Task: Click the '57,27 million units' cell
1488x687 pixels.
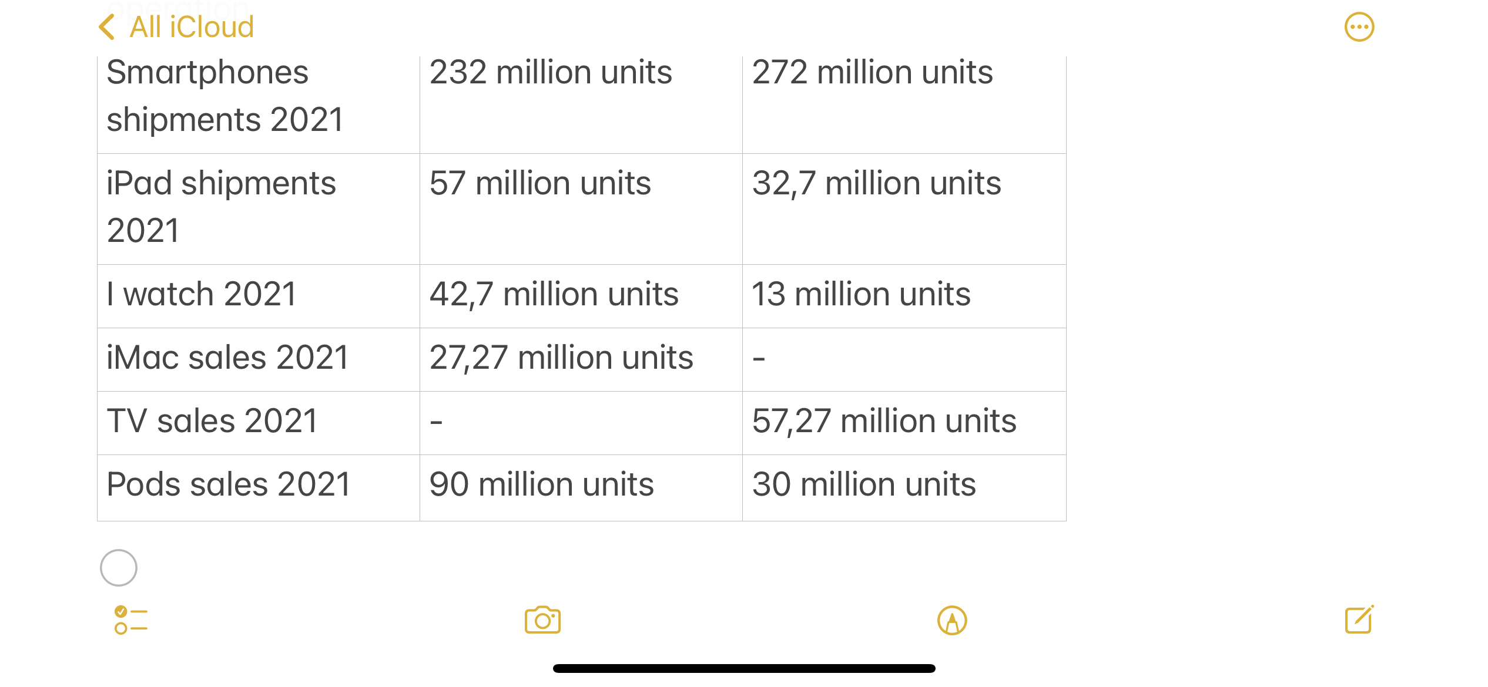Action: coord(884,421)
